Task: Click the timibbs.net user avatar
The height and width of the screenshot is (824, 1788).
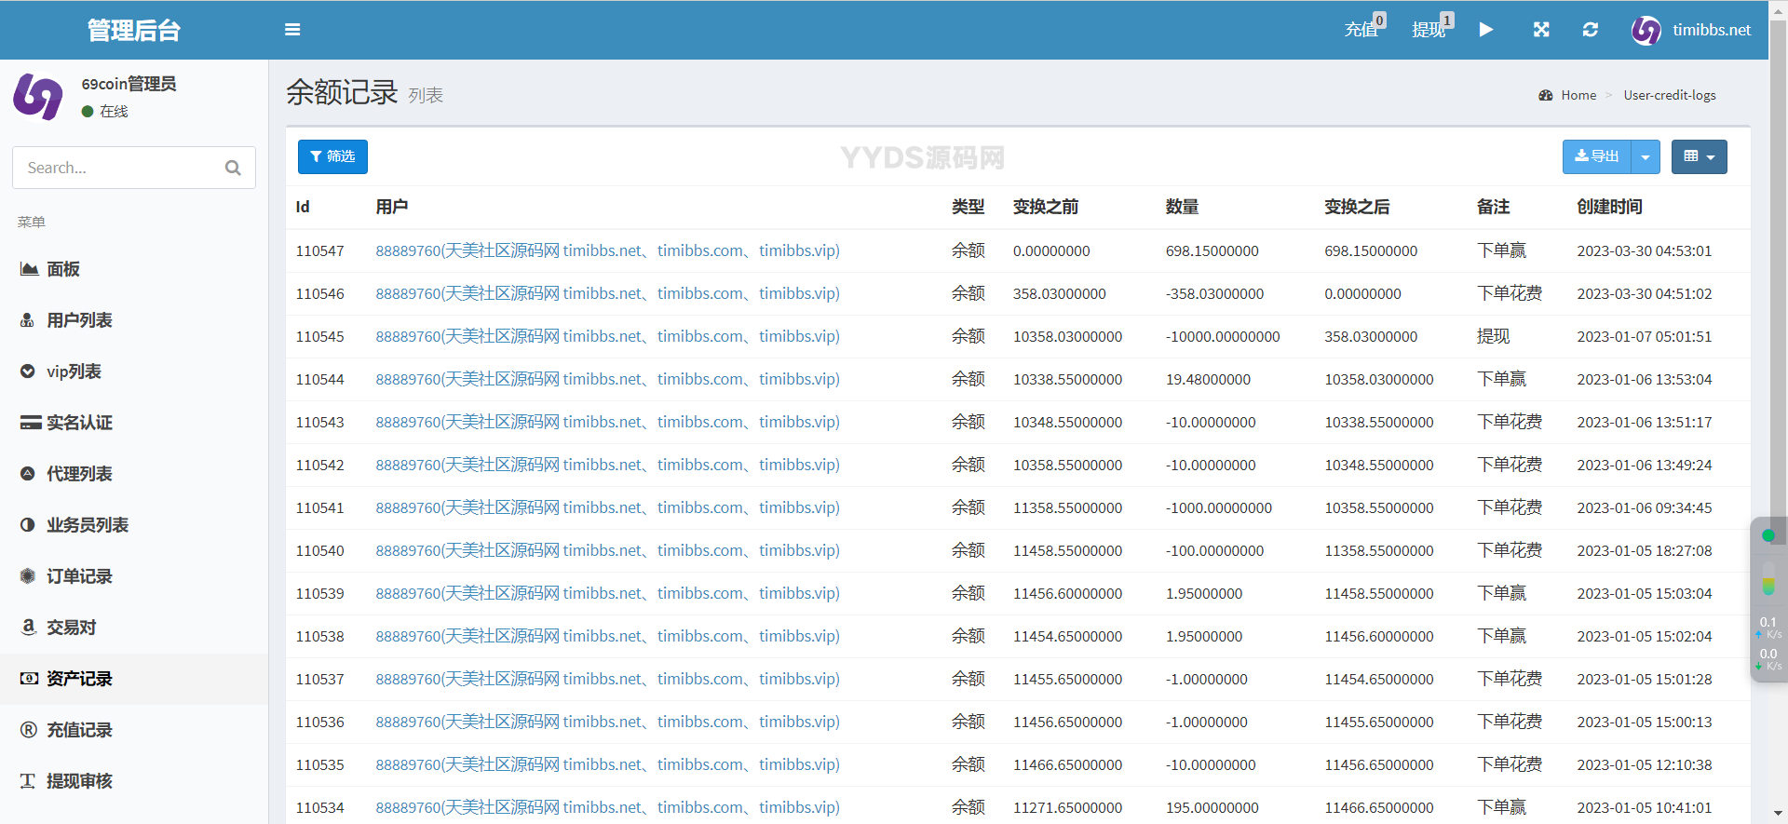Action: (1646, 30)
